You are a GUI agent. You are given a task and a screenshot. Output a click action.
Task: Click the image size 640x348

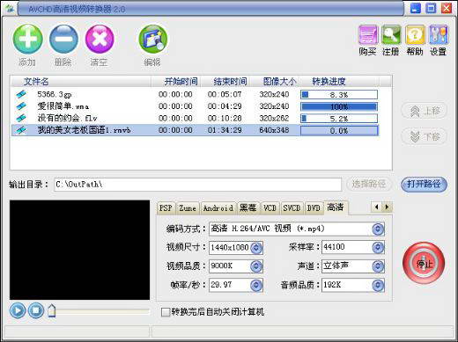tap(274, 130)
